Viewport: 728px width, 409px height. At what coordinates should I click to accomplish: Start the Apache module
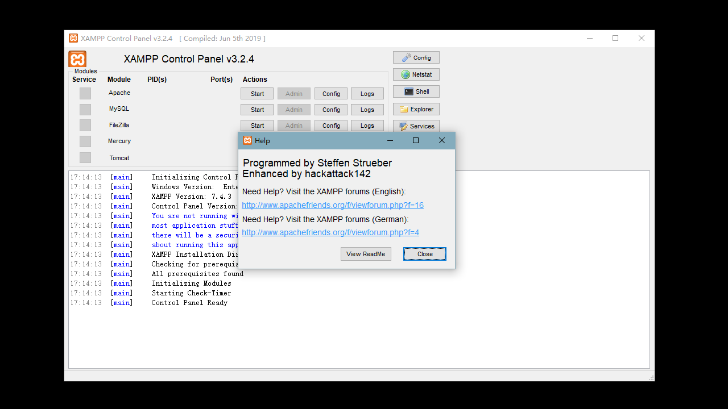pos(257,94)
